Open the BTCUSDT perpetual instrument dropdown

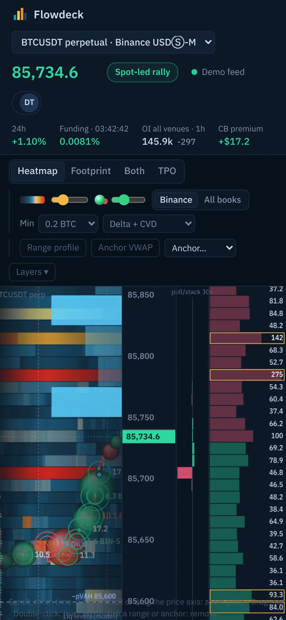pyautogui.click(x=113, y=42)
